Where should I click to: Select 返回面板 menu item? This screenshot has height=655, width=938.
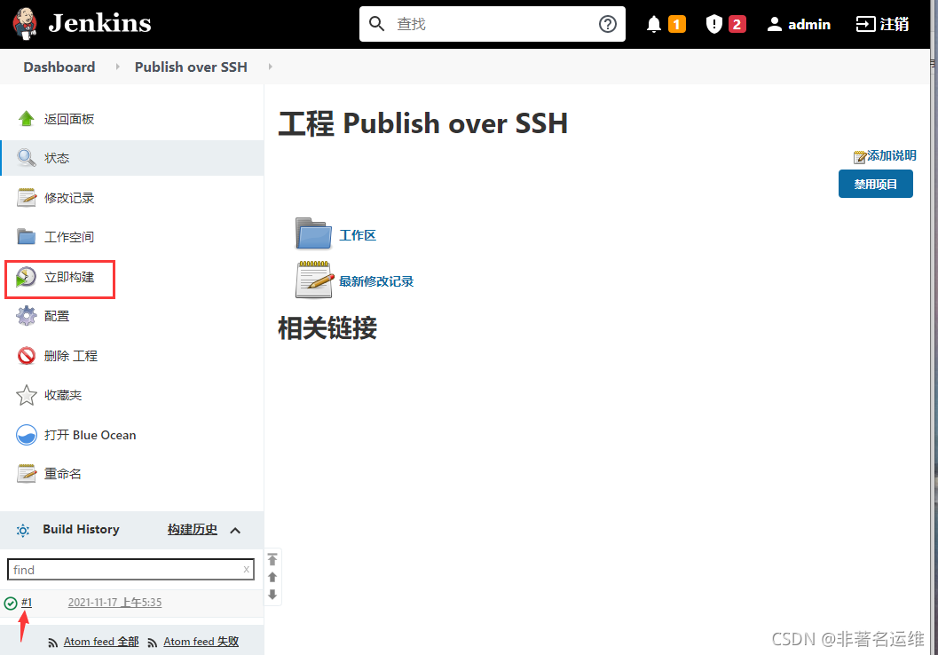pyautogui.click(x=69, y=119)
